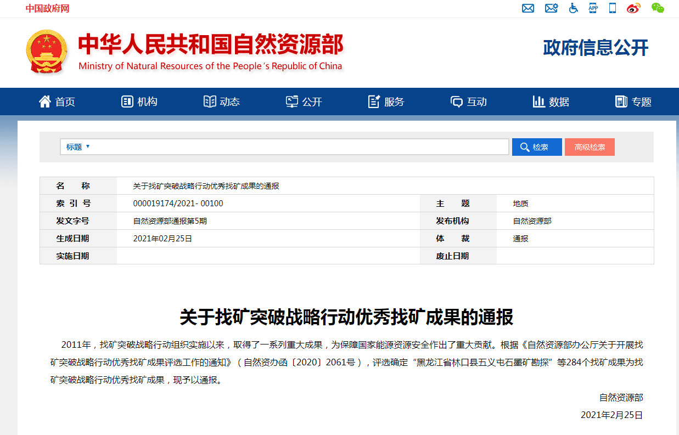Click the pencil document icon beside 服务

[374, 101]
